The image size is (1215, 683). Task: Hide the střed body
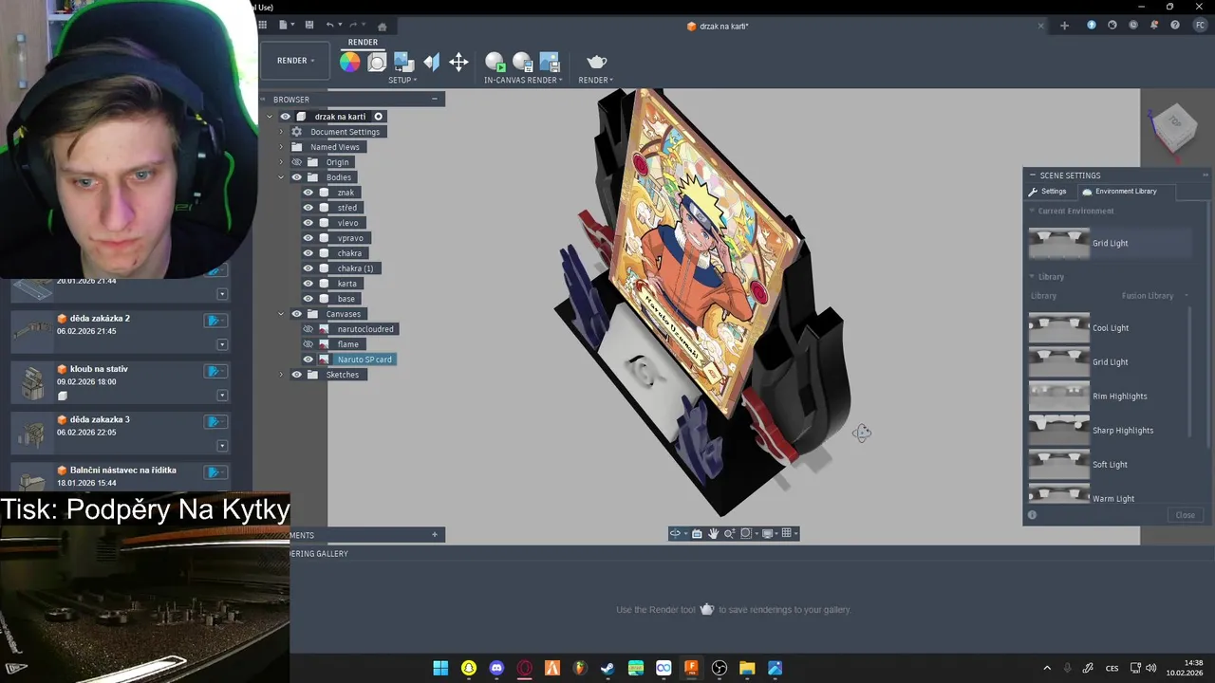pos(308,208)
